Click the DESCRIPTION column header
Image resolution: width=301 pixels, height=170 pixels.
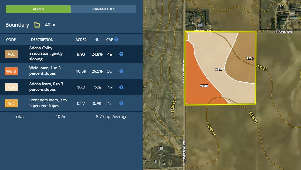42,40
